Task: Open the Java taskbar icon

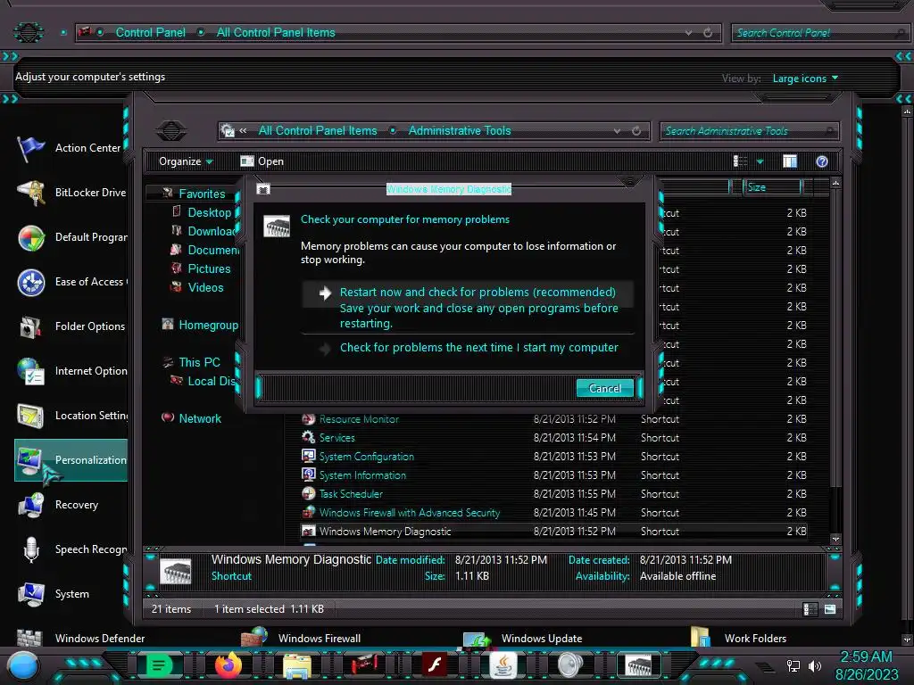Action: (x=503, y=665)
